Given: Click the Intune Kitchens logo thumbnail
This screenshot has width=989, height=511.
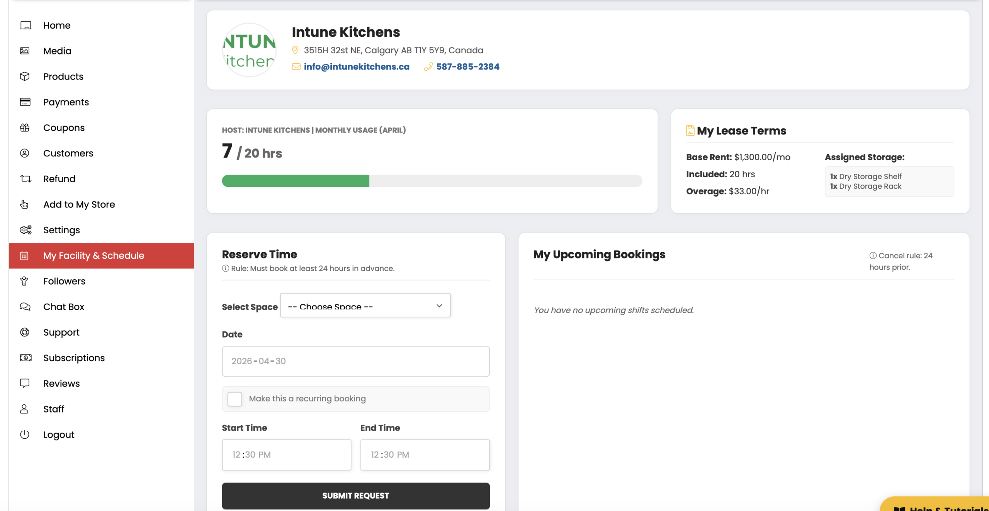Looking at the screenshot, I should pyautogui.click(x=249, y=50).
